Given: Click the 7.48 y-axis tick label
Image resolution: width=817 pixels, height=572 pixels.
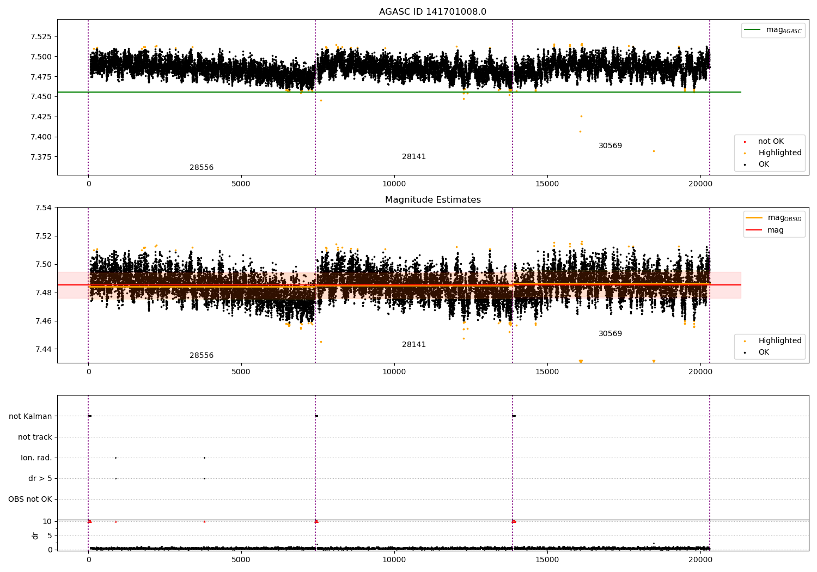Looking at the screenshot, I should pyautogui.click(x=44, y=293).
